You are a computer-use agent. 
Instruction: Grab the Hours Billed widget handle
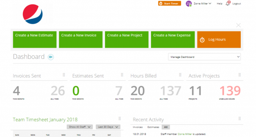(x=180, y=75)
